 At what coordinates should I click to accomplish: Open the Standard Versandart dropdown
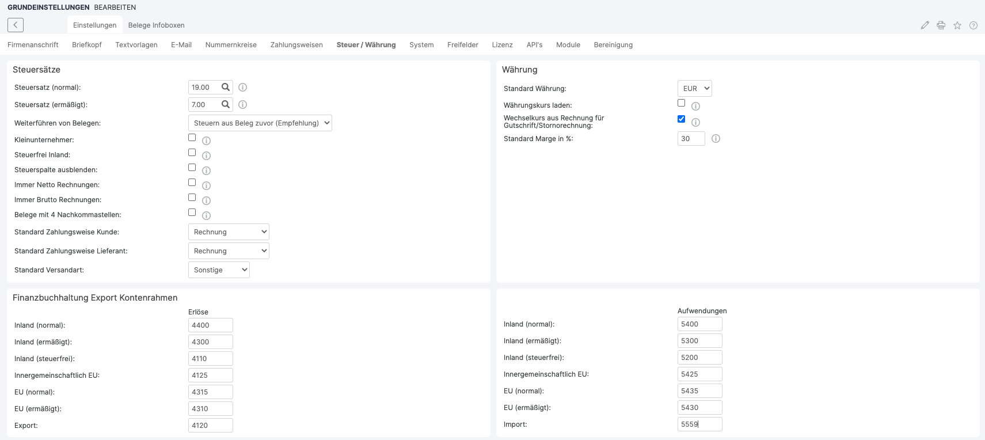(x=219, y=270)
